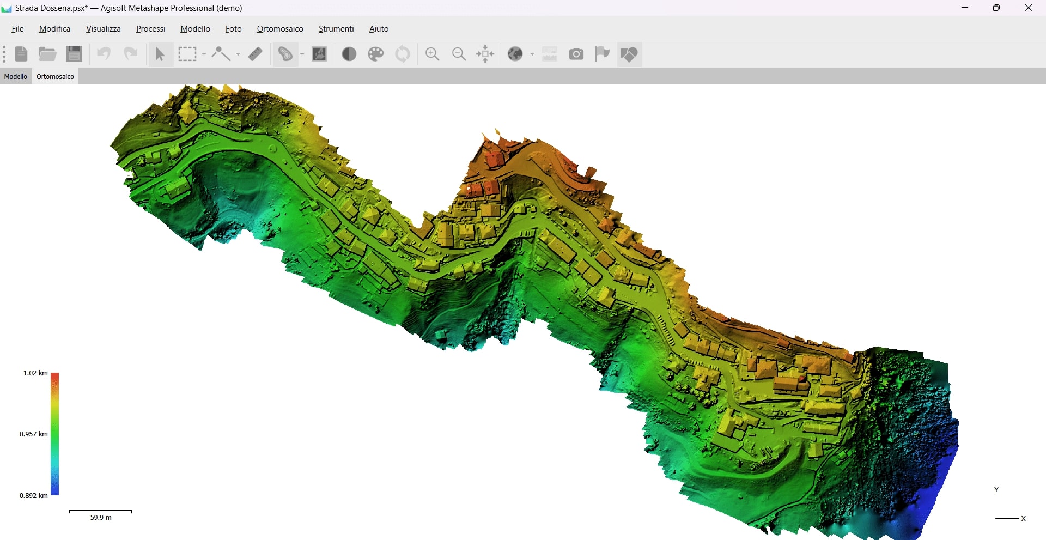Click the Zoom in magnifier
The height and width of the screenshot is (540, 1046).
click(x=433, y=54)
